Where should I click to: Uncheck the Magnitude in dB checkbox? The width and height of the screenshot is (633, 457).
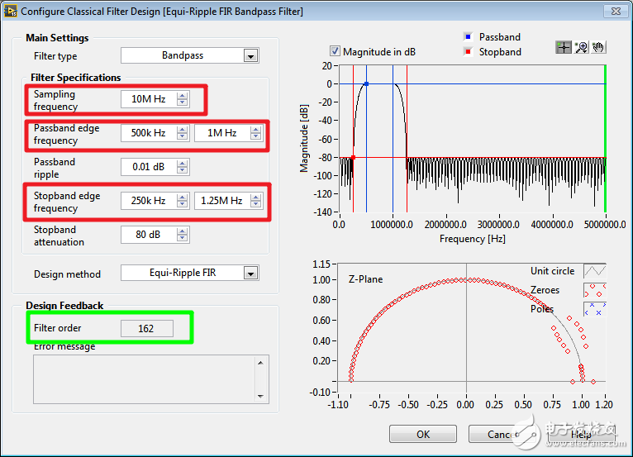[x=335, y=51]
